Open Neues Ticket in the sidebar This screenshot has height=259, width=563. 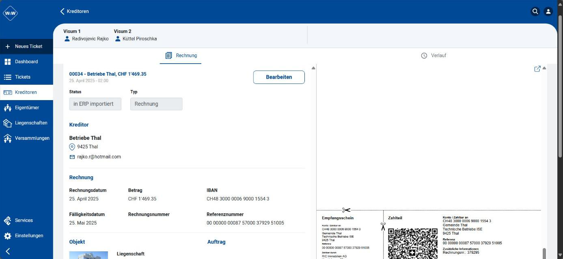tap(26, 46)
